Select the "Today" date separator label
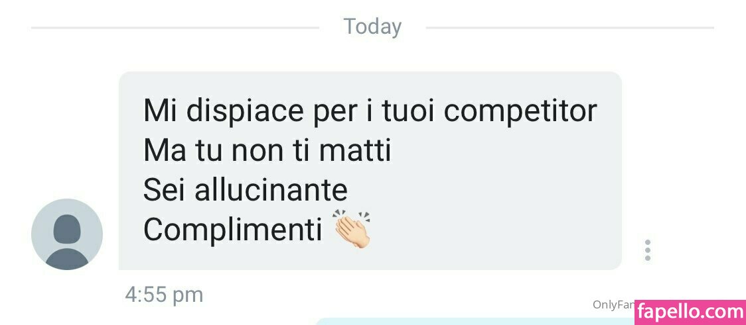The width and height of the screenshot is (746, 325). pos(372,26)
